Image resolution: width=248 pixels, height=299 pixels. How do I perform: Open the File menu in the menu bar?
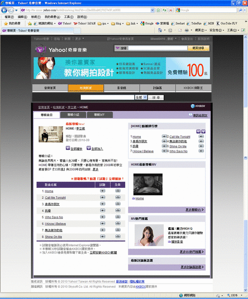click(9, 17)
